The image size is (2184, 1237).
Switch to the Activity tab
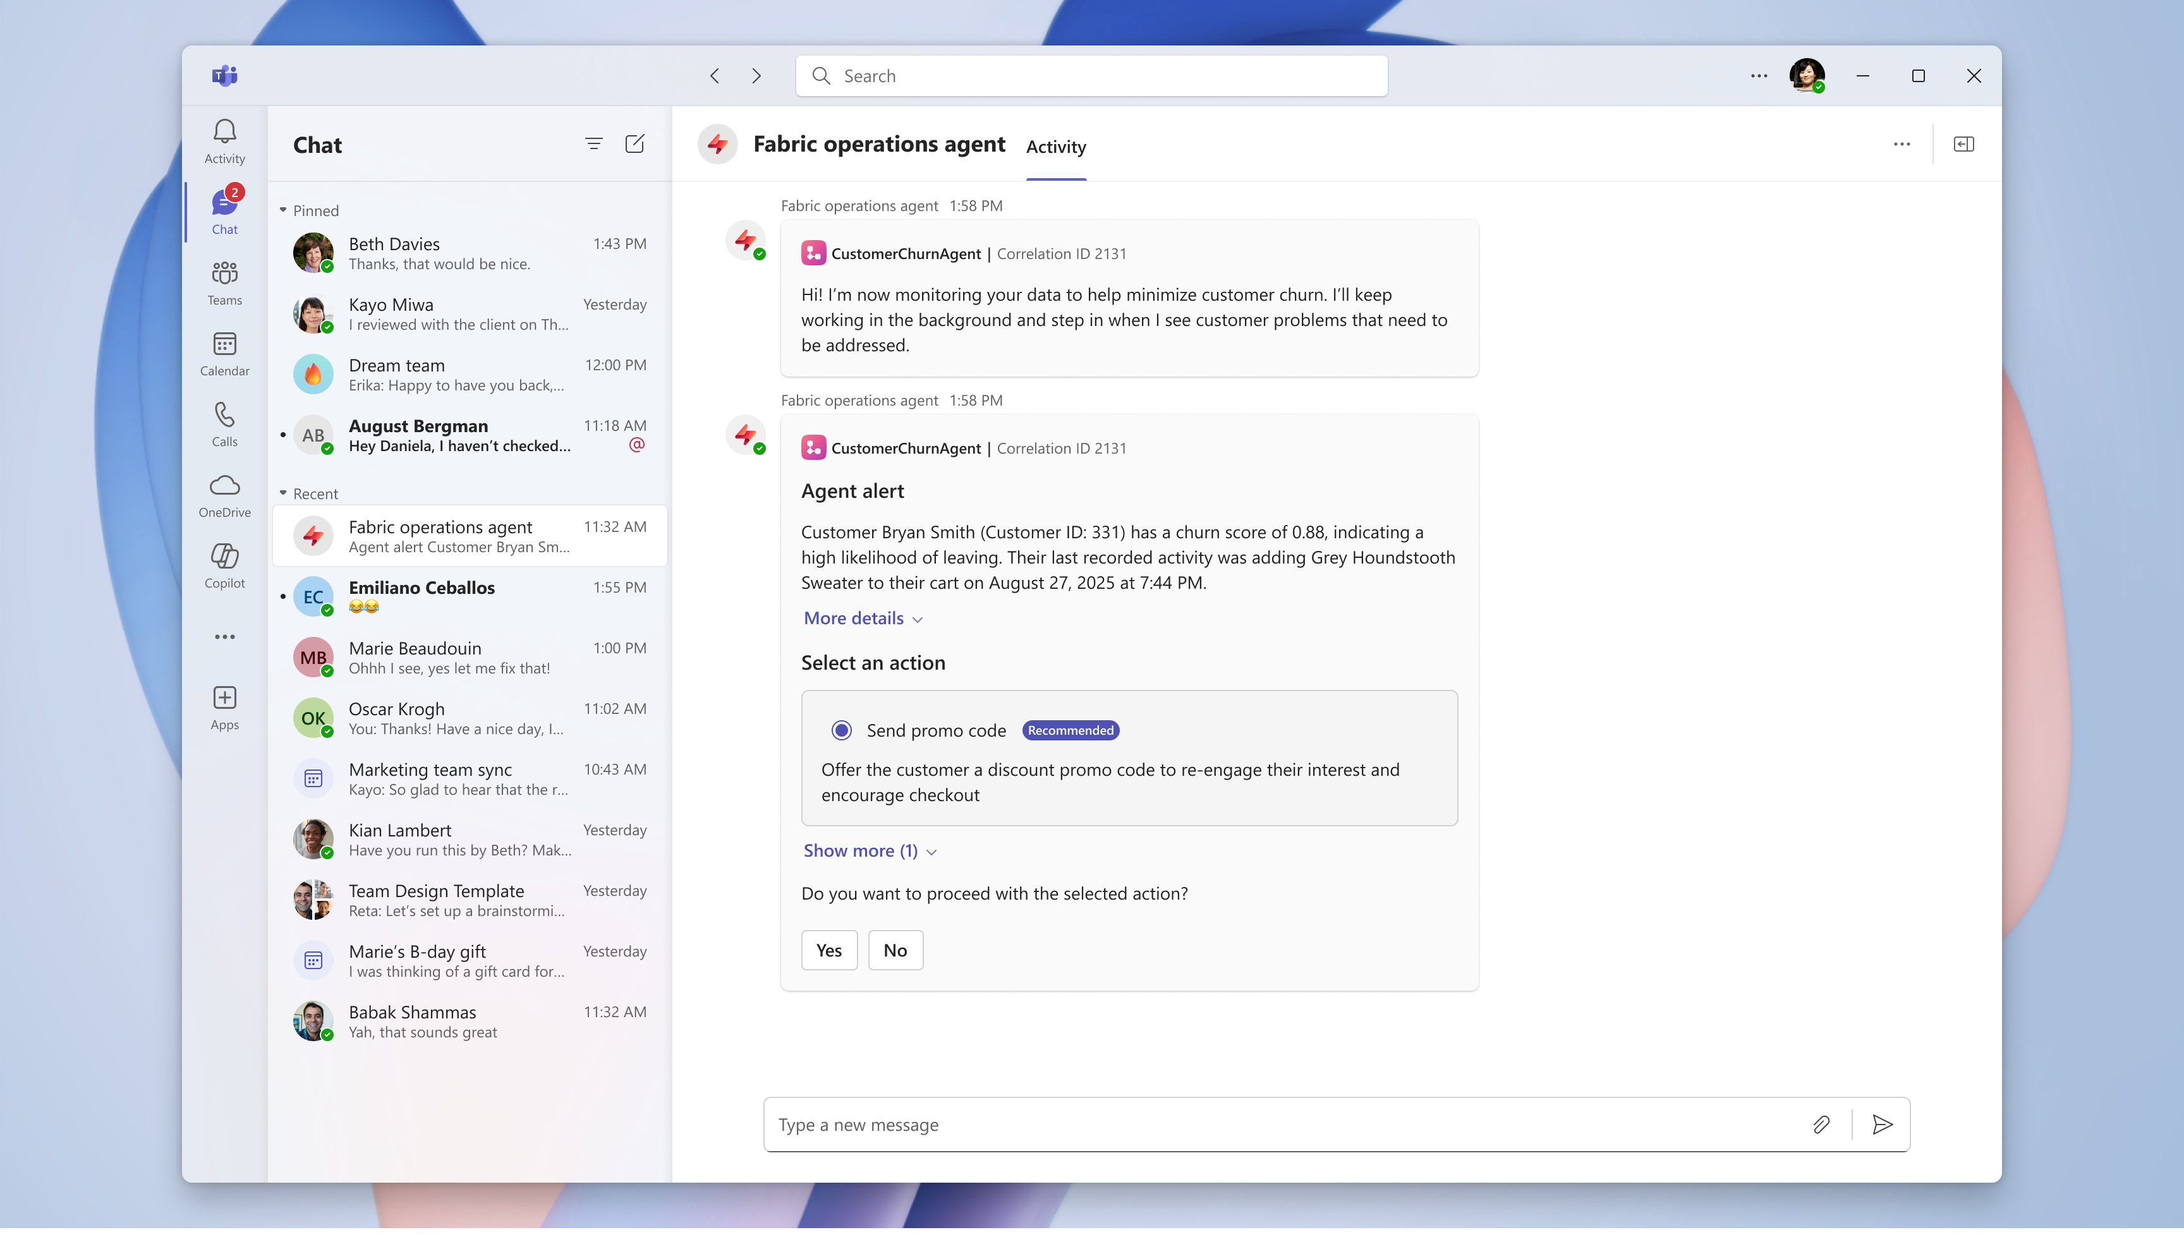[x=1055, y=146]
